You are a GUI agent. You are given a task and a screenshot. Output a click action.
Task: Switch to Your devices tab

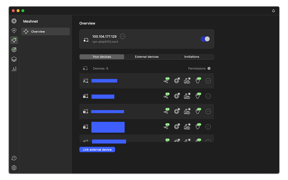[102, 57]
